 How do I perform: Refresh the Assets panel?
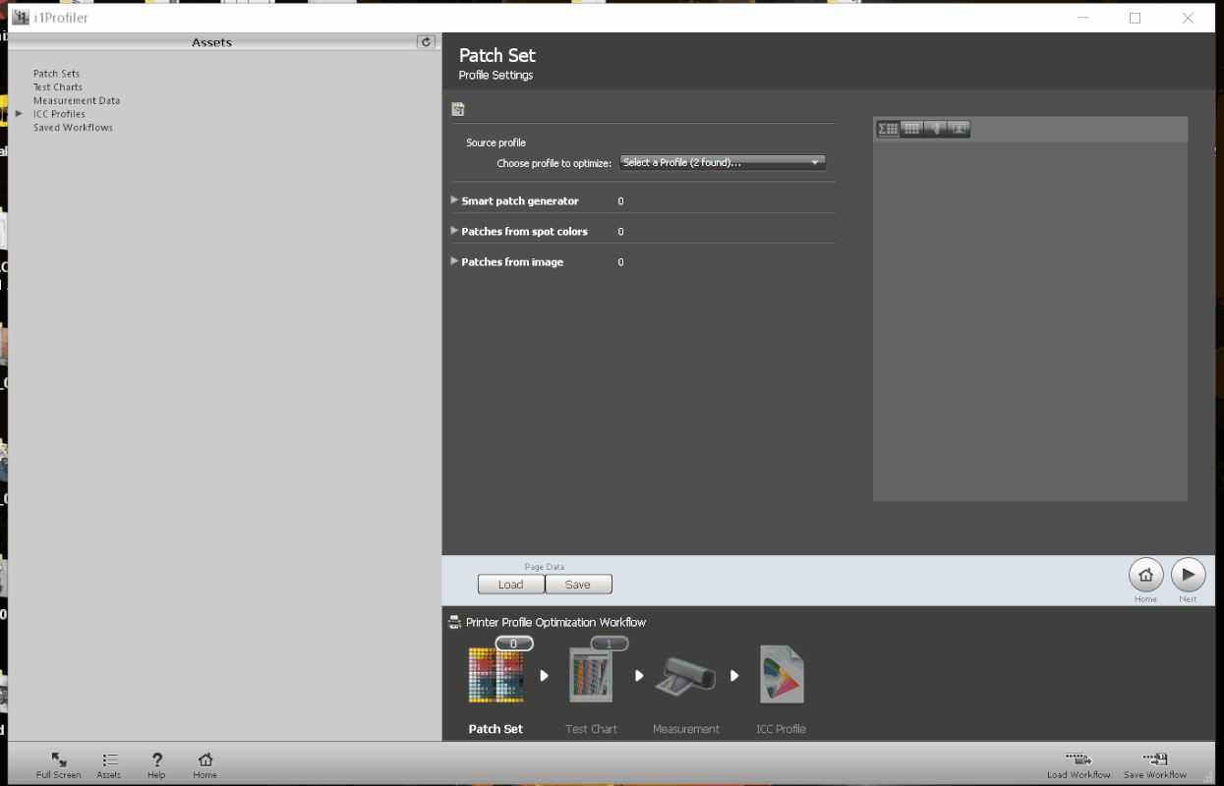pyautogui.click(x=426, y=42)
